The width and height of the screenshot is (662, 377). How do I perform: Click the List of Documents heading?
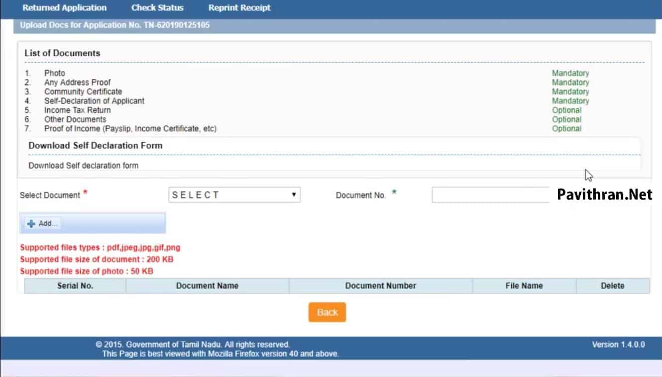(62, 53)
